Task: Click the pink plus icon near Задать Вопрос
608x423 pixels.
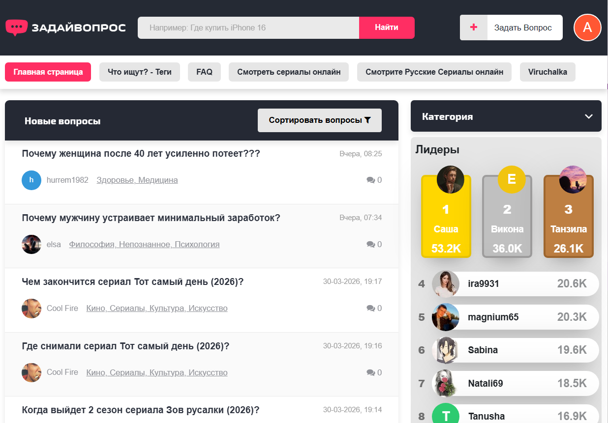Action: click(x=474, y=28)
